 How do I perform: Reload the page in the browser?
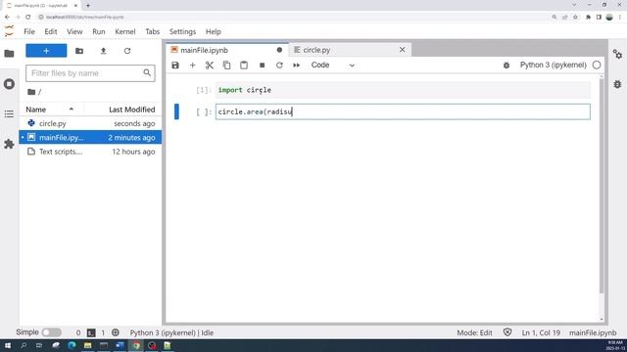[28, 18]
